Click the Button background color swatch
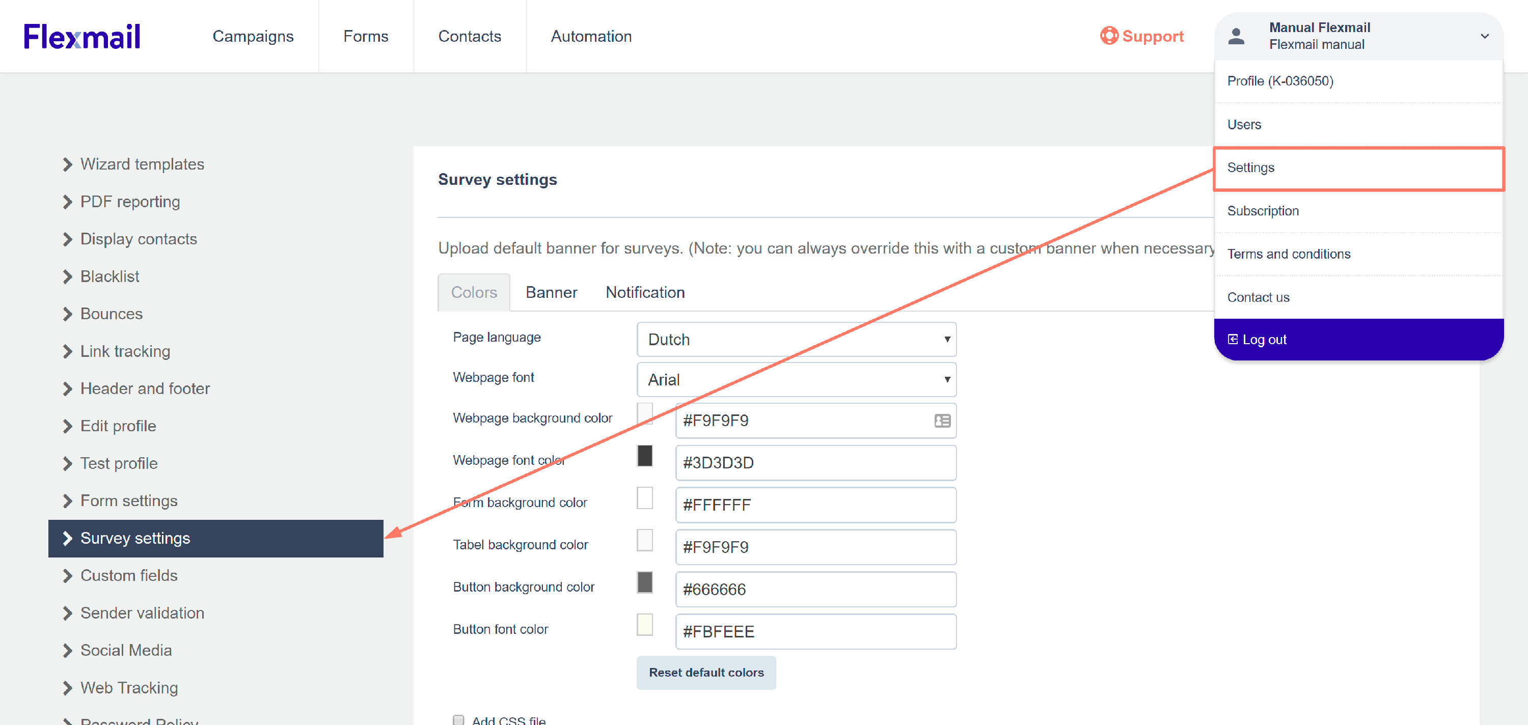This screenshot has width=1528, height=725. [x=644, y=582]
